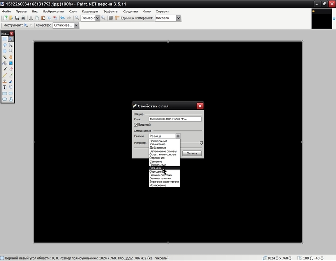
Task: Collapse the Режим blend mode dropdown
Action: 178,136
